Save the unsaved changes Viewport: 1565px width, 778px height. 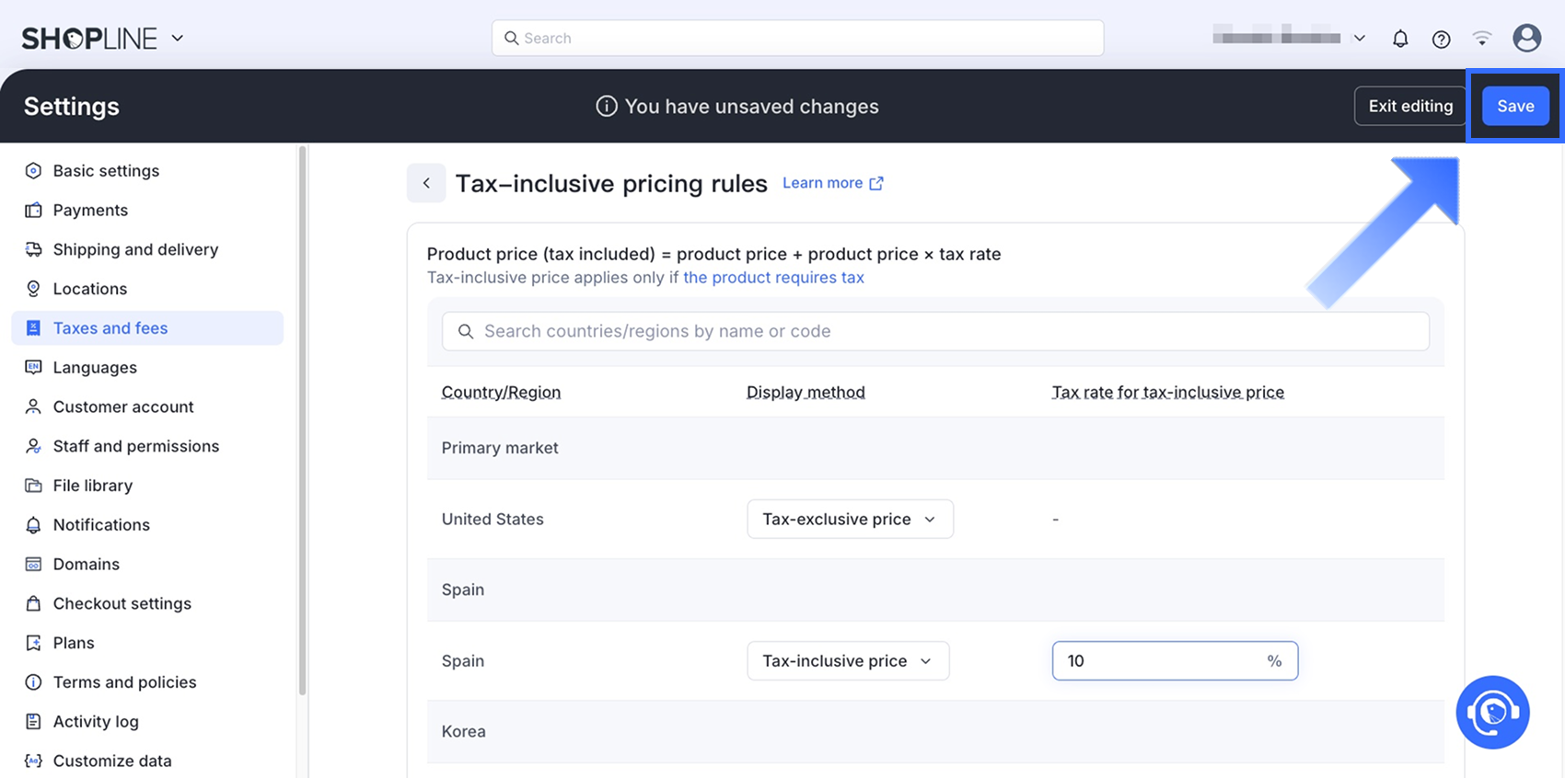pyautogui.click(x=1515, y=107)
